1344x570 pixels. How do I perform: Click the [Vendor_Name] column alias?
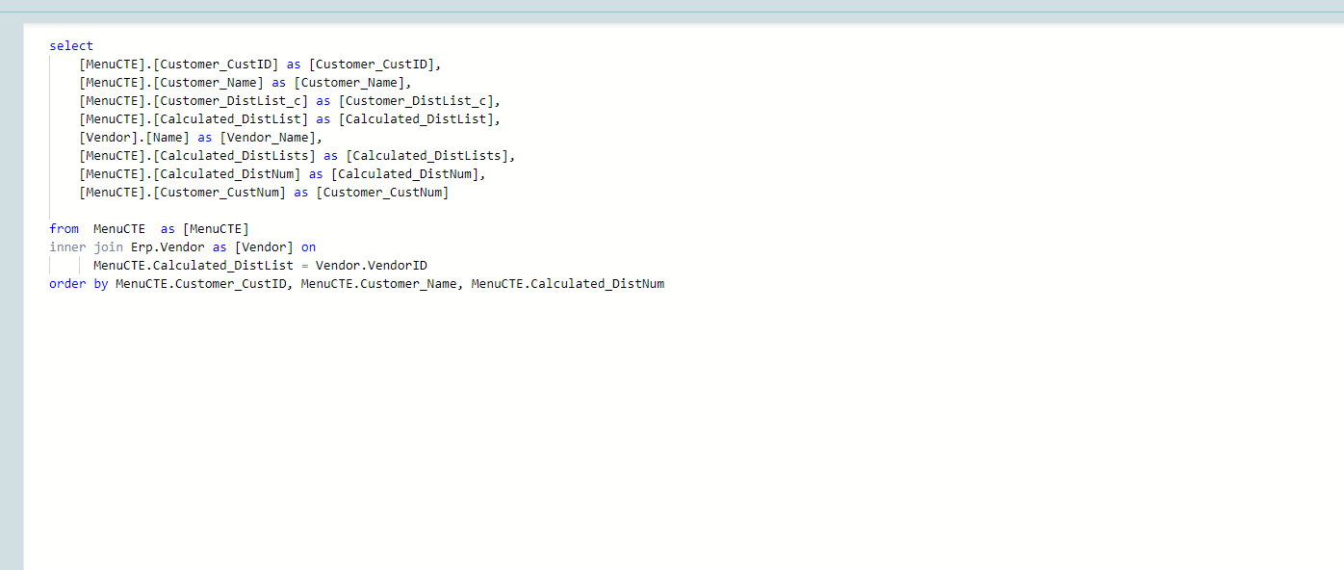pyautogui.click(x=271, y=138)
